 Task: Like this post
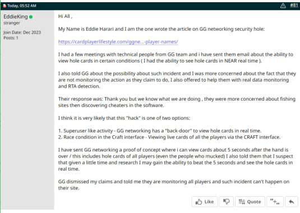pos(205,202)
